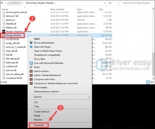The height and width of the screenshot is (129, 155).
Task: Choose Create shortcut
Action: click(42, 112)
